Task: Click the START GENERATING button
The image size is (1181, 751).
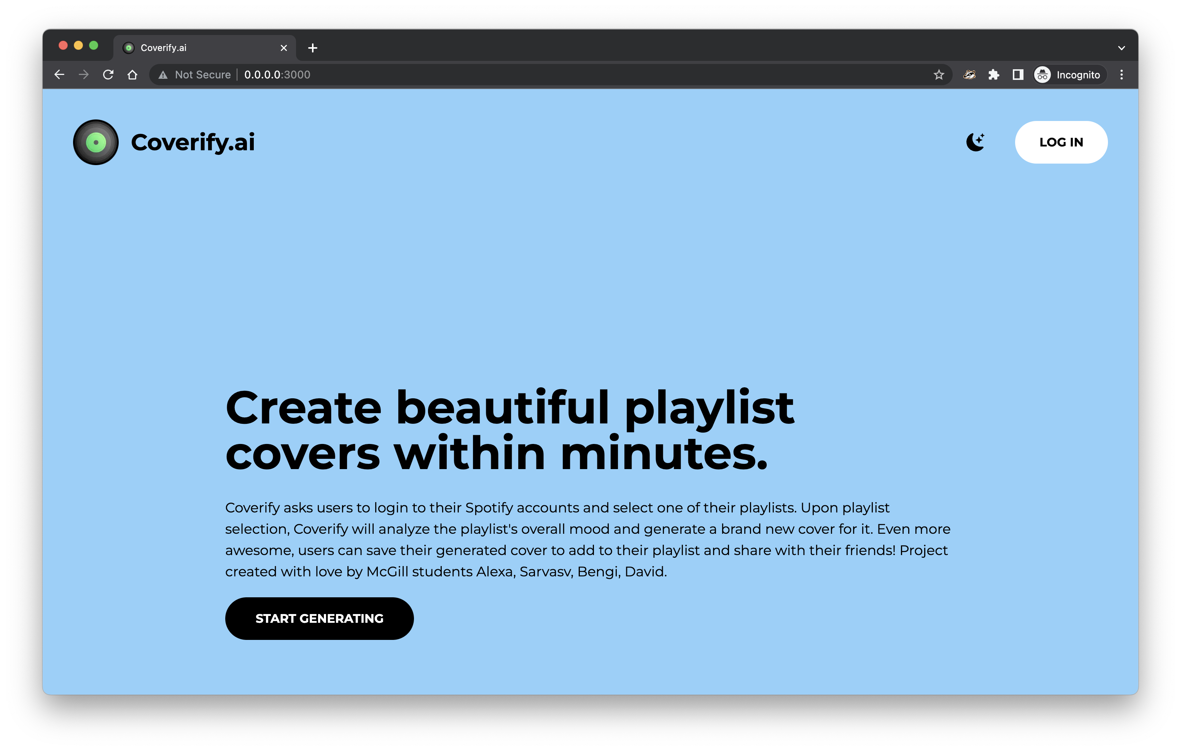Action: click(x=319, y=618)
